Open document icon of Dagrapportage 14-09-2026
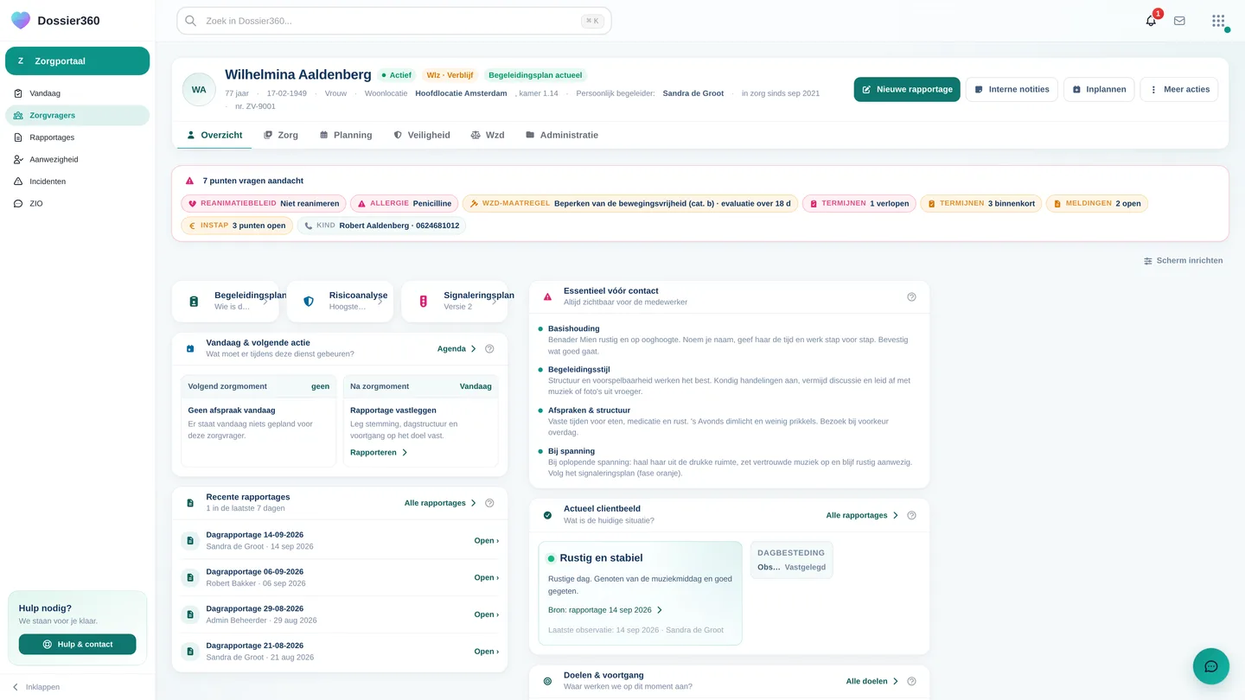 [x=190, y=540]
